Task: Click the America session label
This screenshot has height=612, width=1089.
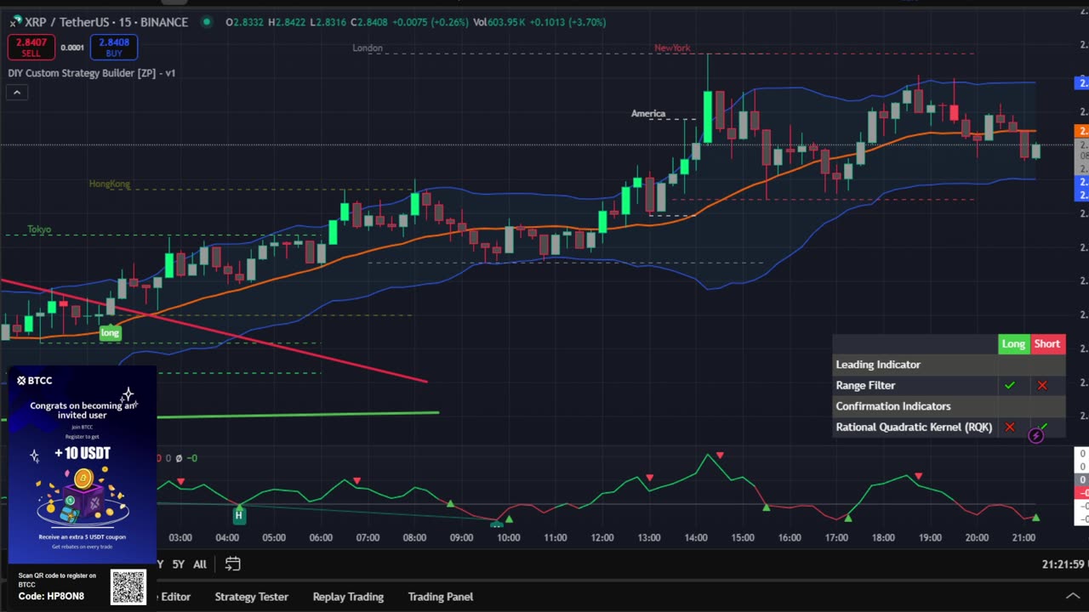Action: [648, 113]
